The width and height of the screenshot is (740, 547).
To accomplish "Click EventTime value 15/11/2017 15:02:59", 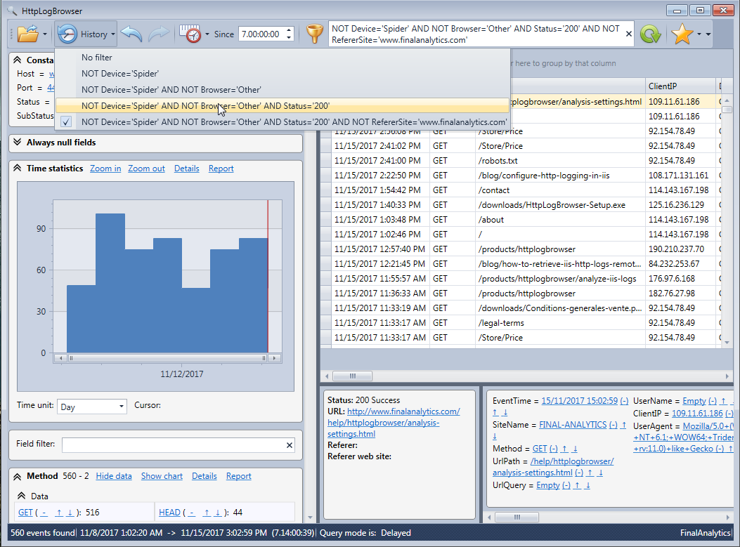I will click(x=579, y=401).
